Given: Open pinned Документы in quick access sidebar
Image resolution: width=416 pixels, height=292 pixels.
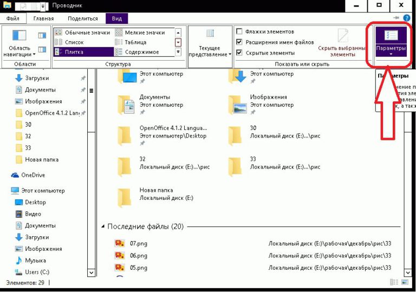Looking at the screenshot, I should click(36, 90).
